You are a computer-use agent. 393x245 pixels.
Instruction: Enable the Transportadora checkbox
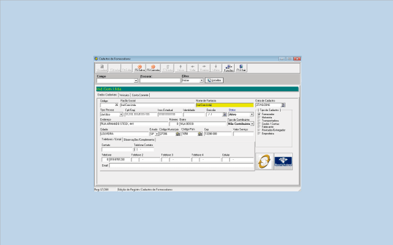click(259, 121)
